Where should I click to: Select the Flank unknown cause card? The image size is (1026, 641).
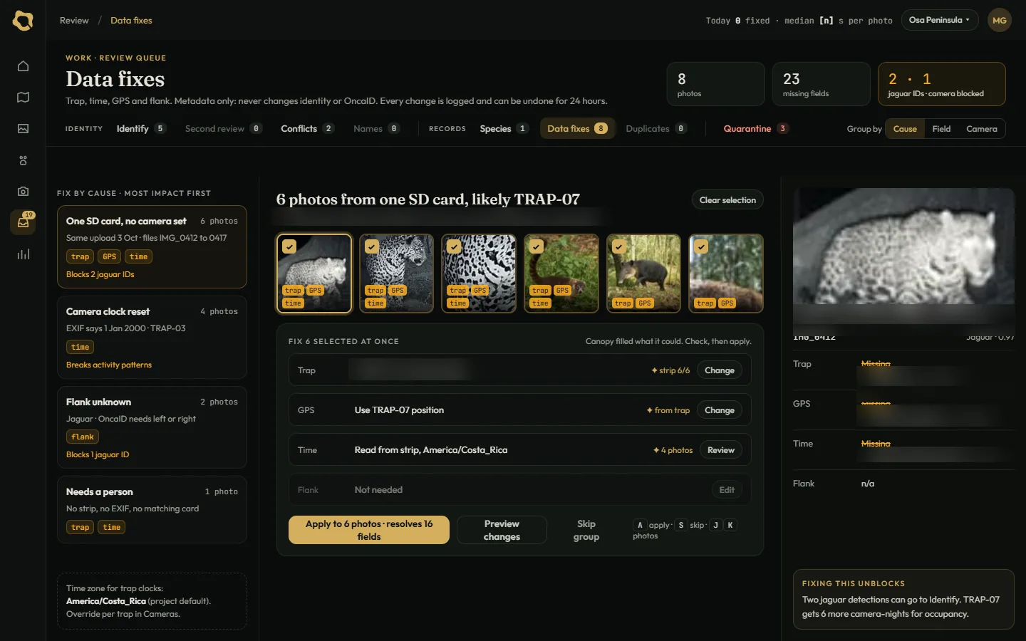[x=152, y=427]
